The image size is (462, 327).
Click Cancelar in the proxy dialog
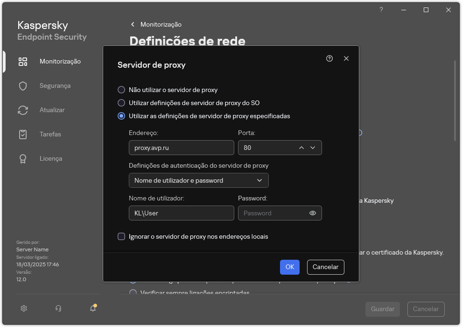click(325, 267)
